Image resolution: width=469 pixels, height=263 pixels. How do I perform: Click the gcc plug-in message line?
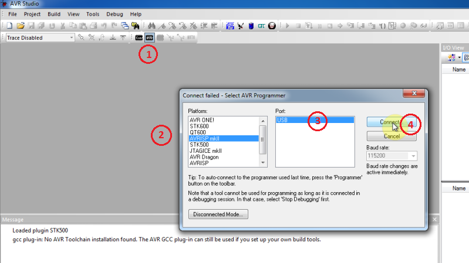click(x=166, y=240)
